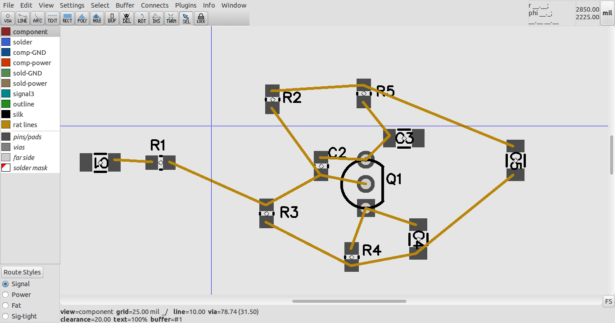Open the Buffer menu

(125, 5)
